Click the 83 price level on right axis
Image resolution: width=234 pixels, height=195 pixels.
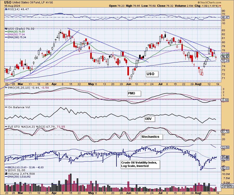tap(223, 30)
